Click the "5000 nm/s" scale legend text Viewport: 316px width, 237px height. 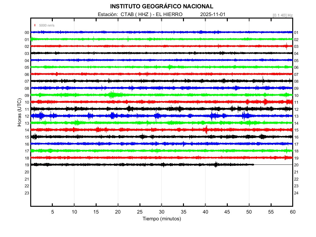(x=47, y=25)
